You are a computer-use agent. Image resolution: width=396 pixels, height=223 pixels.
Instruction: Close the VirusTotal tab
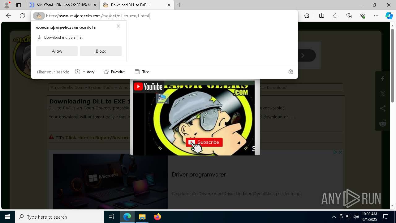point(95,5)
